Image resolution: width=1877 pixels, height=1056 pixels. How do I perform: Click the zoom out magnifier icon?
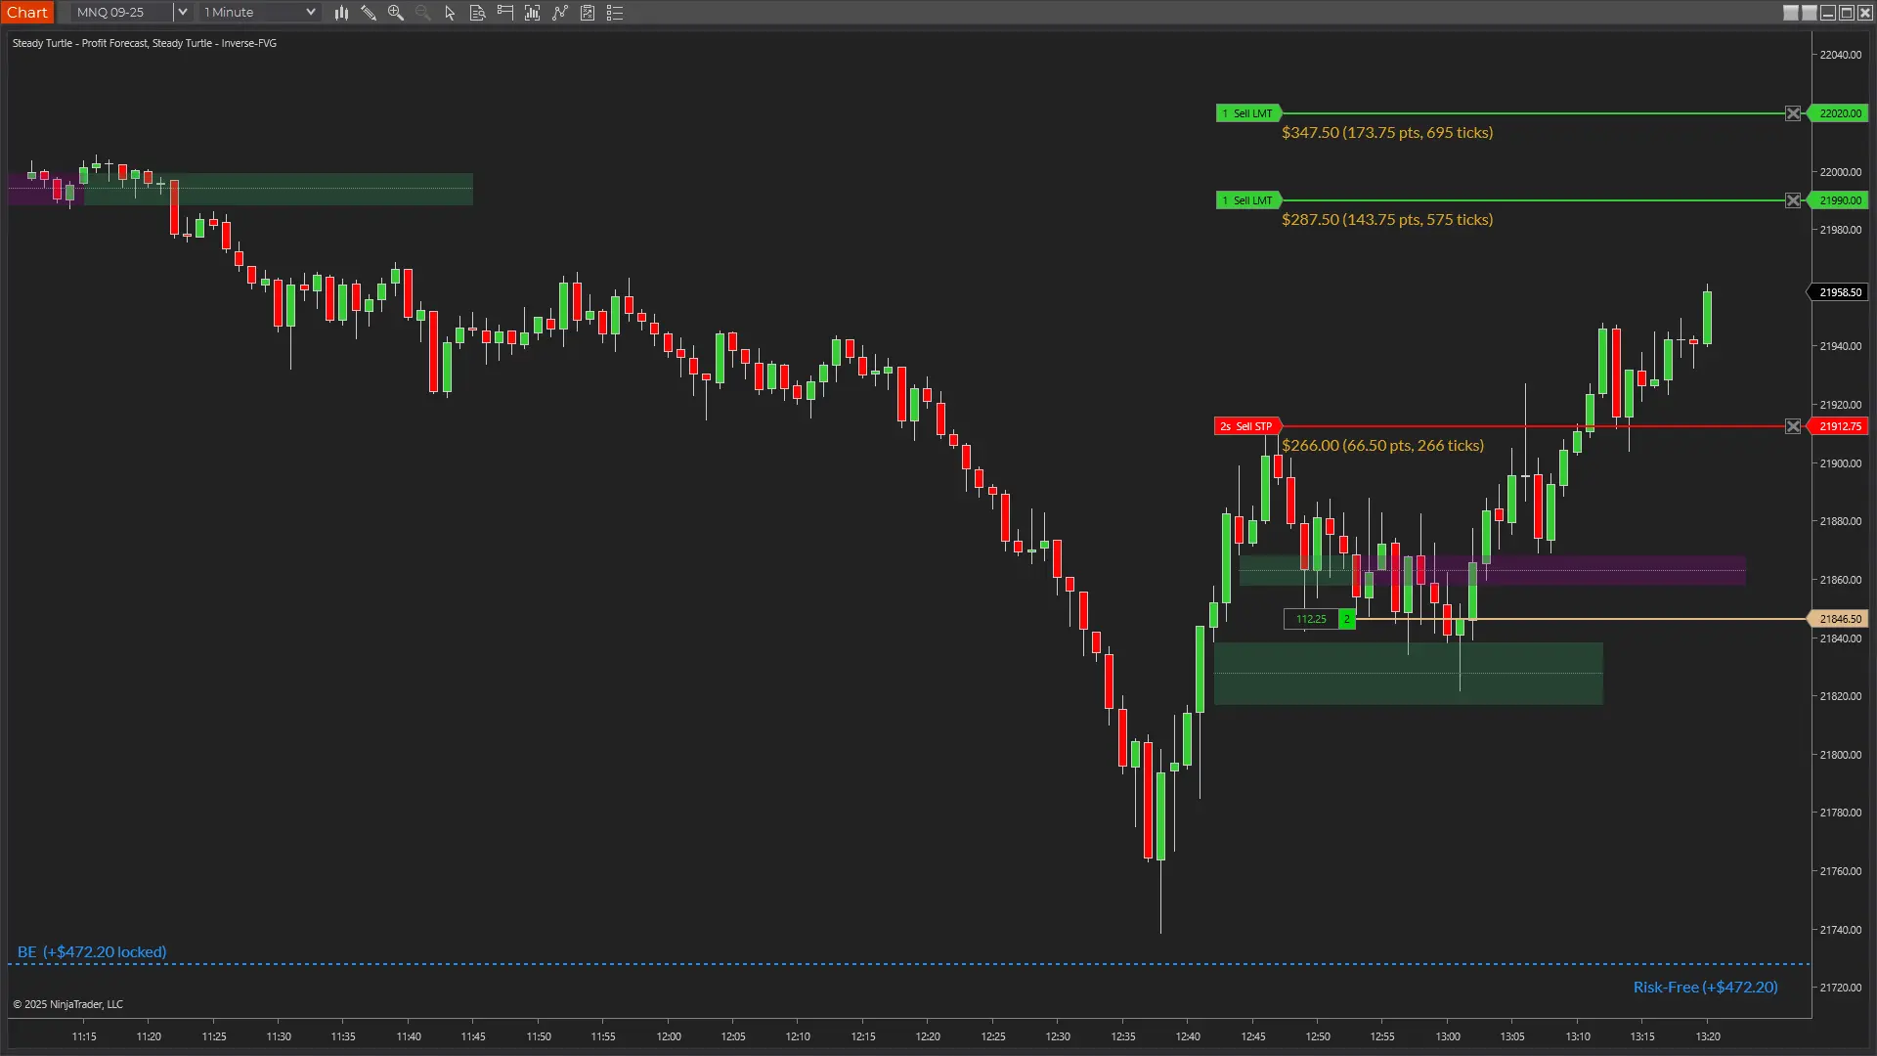pyautogui.click(x=423, y=13)
